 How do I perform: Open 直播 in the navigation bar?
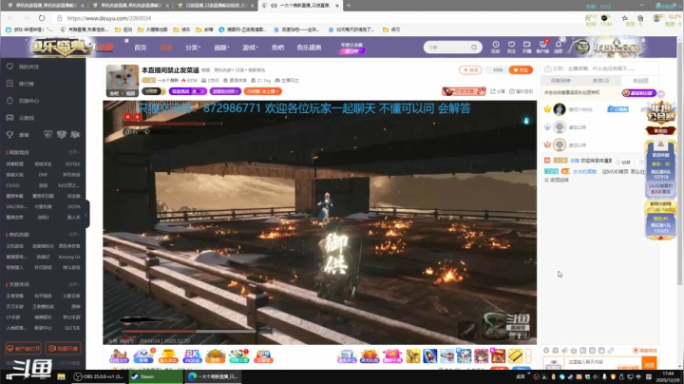click(165, 48)
